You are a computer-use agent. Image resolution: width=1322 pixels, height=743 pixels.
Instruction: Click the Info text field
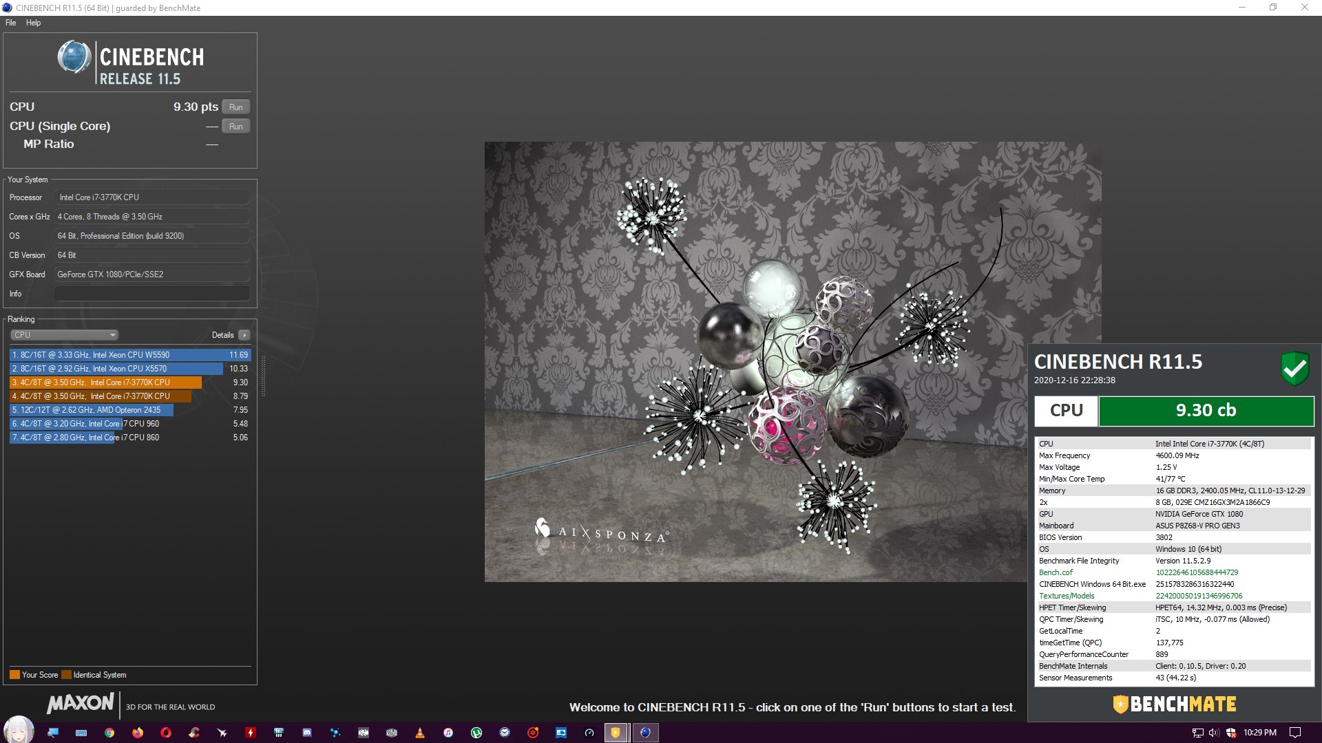[x=151, y=294]
